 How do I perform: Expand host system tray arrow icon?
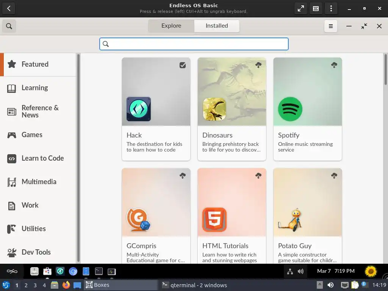point(320,285)
